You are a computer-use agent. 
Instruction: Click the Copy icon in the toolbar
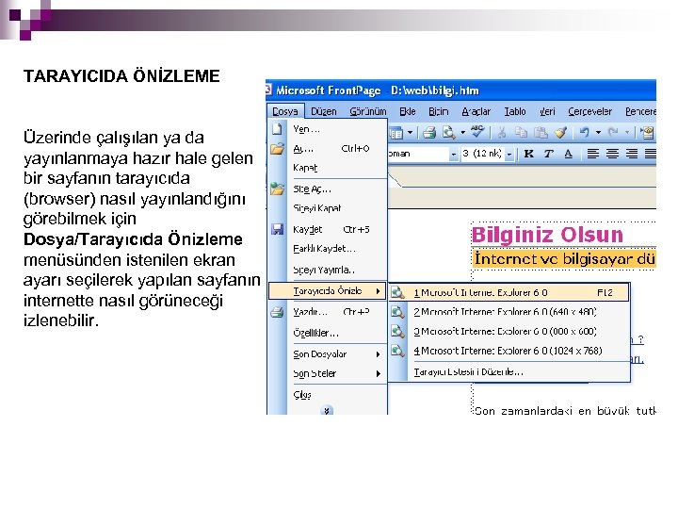coord(521,133)
